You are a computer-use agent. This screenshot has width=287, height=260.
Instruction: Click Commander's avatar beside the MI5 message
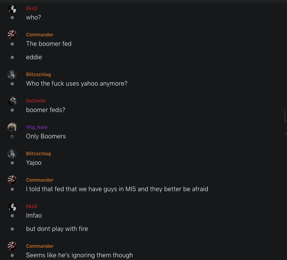(12, 180)
